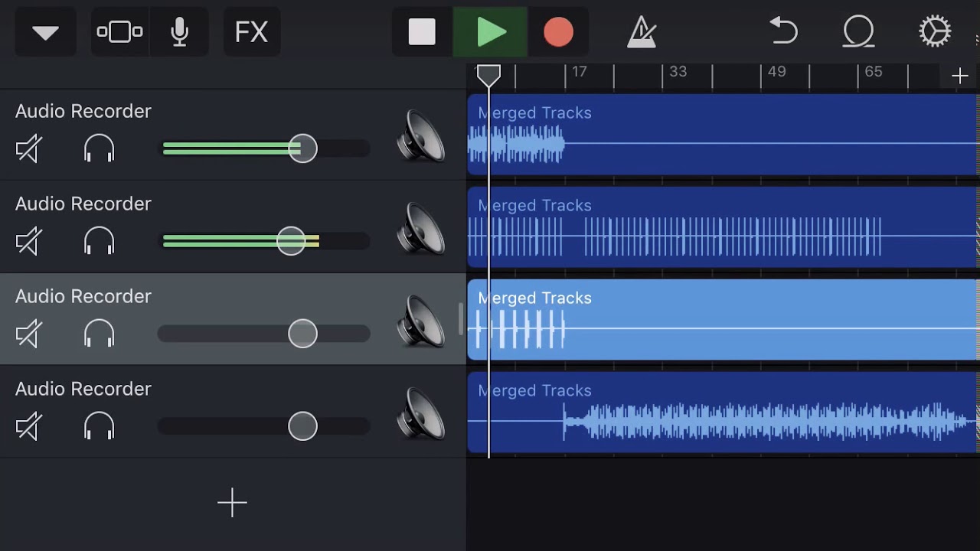Solo the highlighted third Audio Recorder track
Viewport: 980px width, 551px height.
tap(99, 334)
